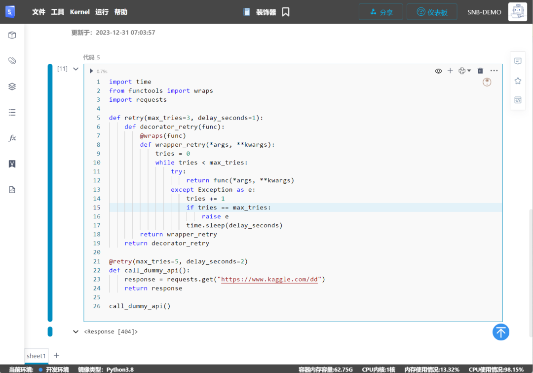Open the layers stack sidebar icon
533x373 pixels.
[12, 86]
